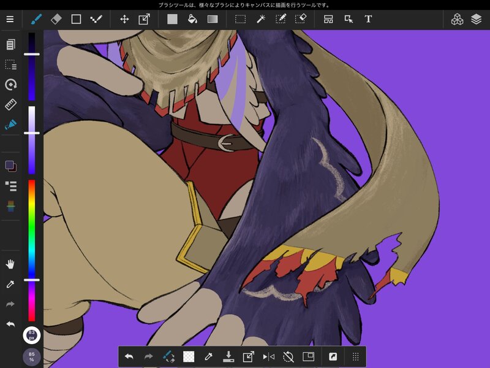Select the Eraser tool in top toolbar

pos(56,19)
